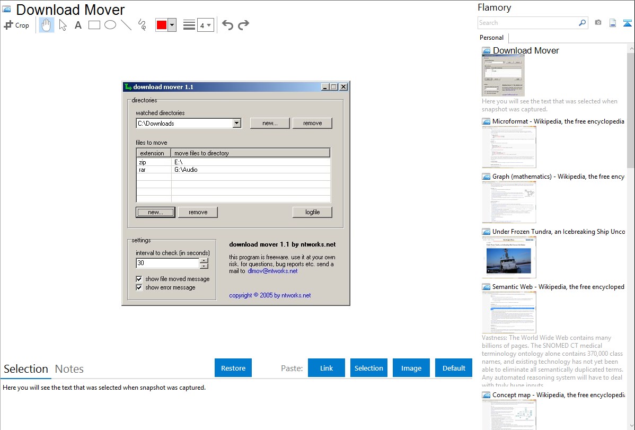Choose the text annotation tool
The width and height of the screenshot is (635, 430).
pyautogui.click(x=78, y=25)
